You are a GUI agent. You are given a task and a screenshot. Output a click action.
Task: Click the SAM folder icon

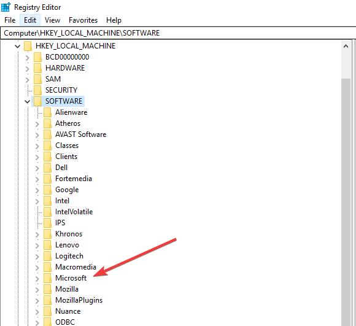click(37, 79)
